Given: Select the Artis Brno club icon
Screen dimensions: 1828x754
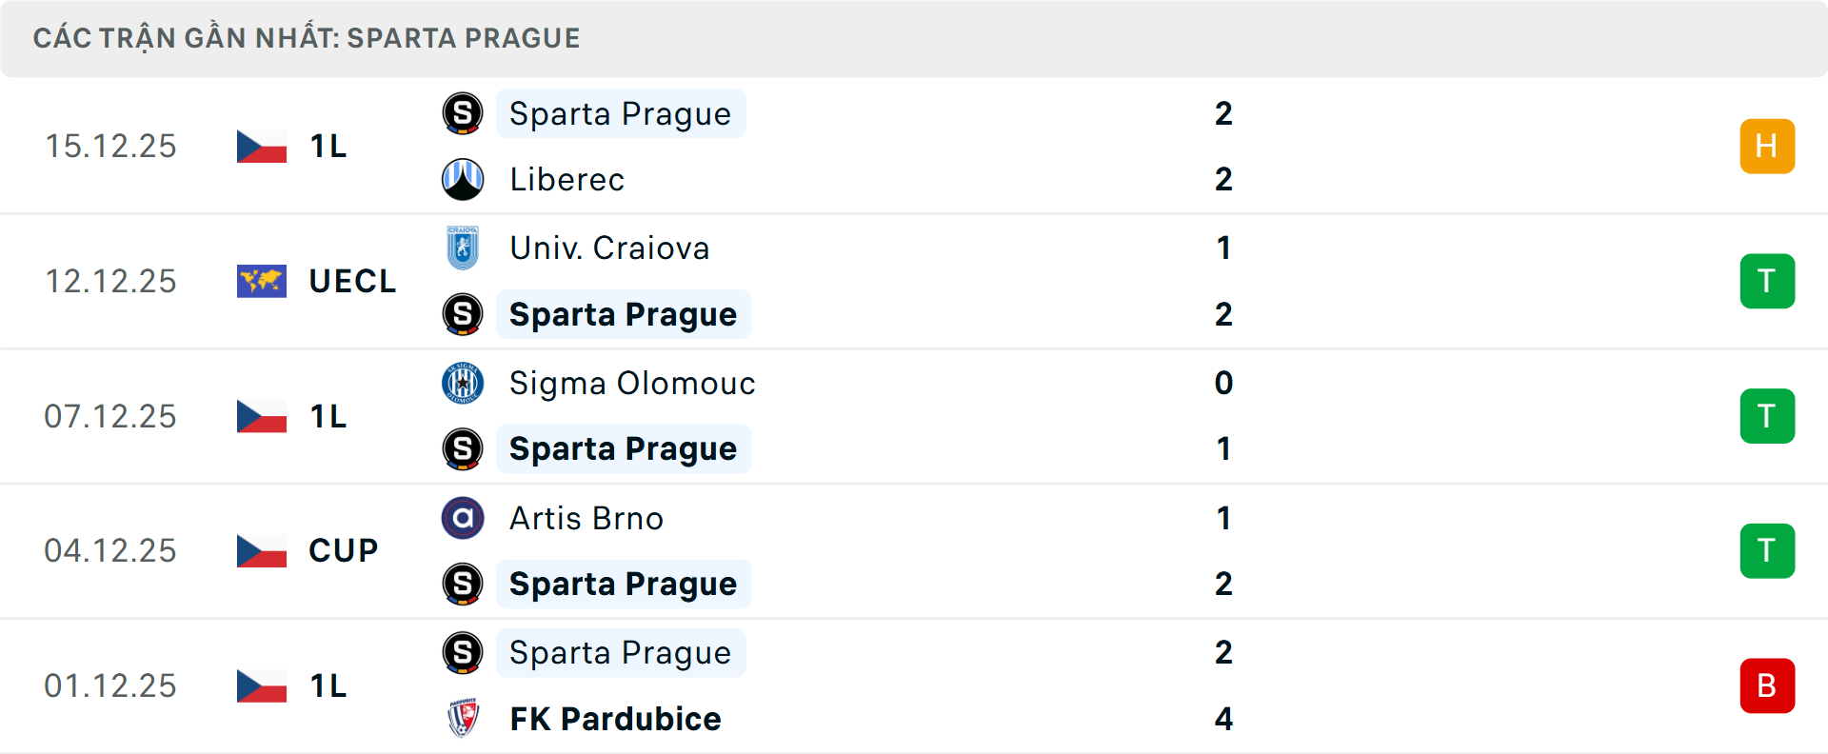Looking at the screenshot, I should [463, 519].
